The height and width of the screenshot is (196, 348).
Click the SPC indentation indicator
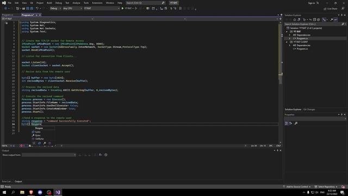(x=271, y=146)
